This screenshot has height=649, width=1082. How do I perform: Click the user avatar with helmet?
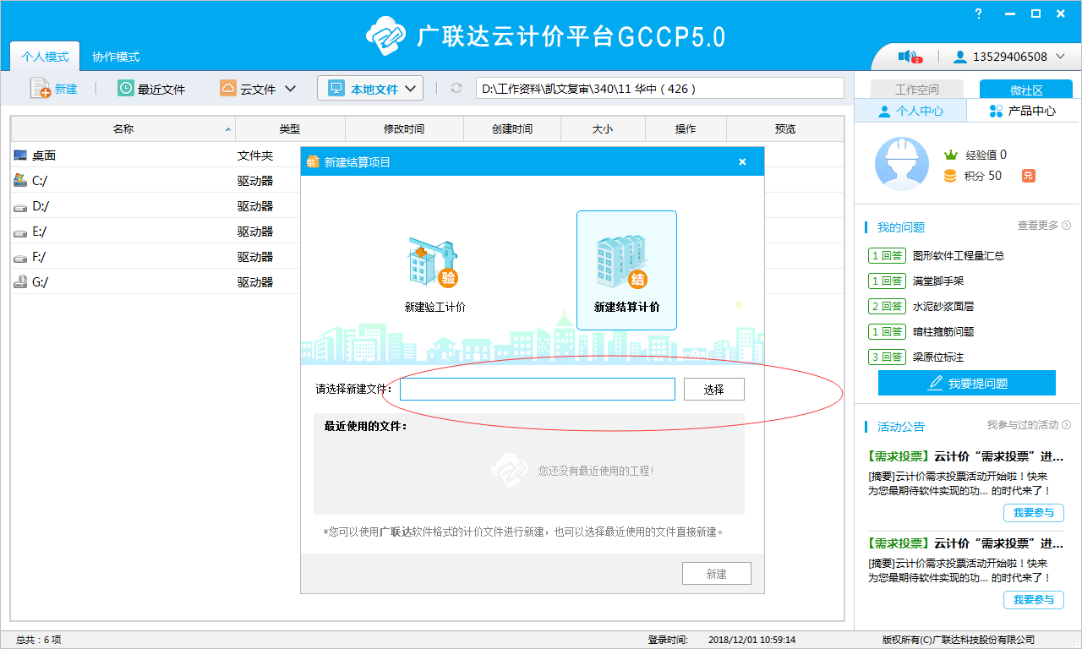[x=902, y=164]
